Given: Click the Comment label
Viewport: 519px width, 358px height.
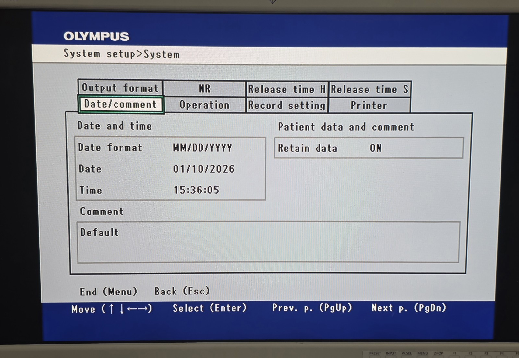Looking at the screenshot, I should point(102,211).
